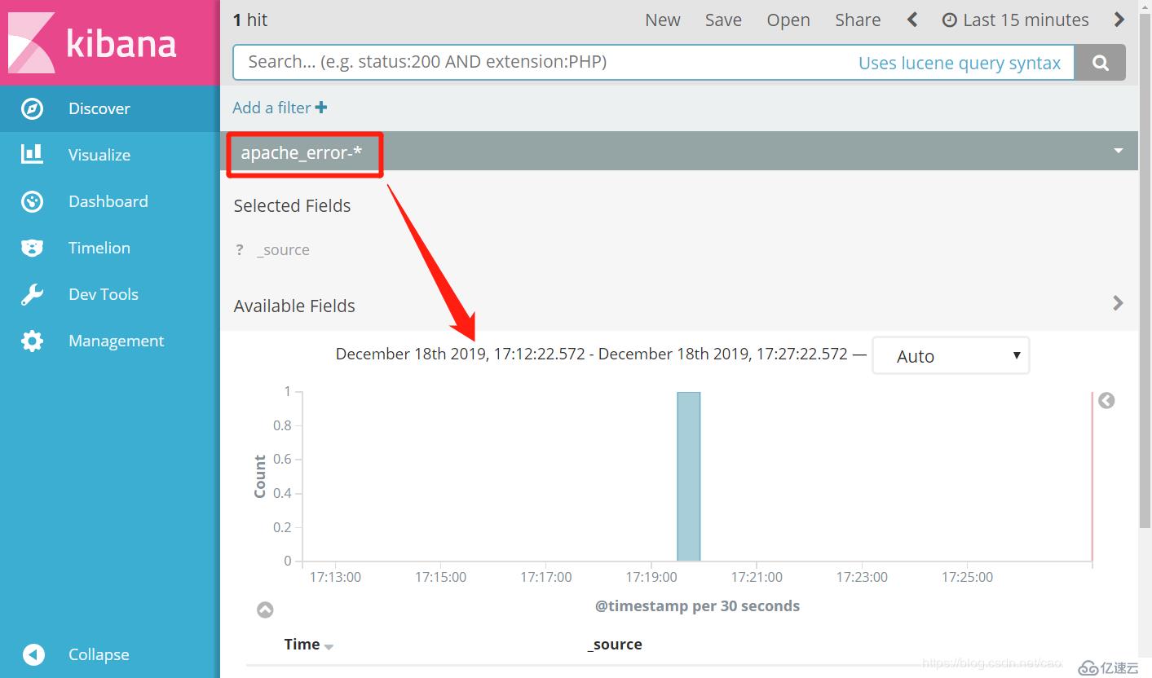
Task: Click the _source column header
Action: 615,644
